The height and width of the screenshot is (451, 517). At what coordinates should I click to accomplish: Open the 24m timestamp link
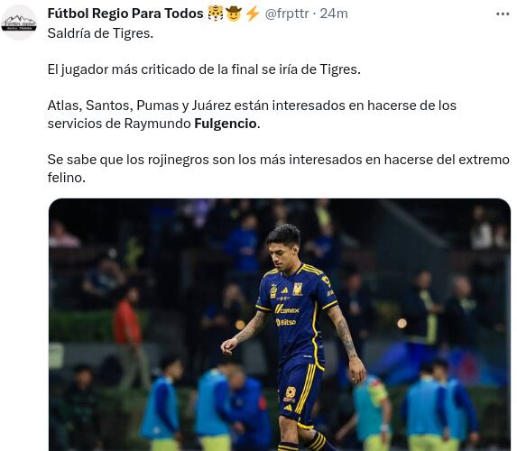(x=334, y=14)
